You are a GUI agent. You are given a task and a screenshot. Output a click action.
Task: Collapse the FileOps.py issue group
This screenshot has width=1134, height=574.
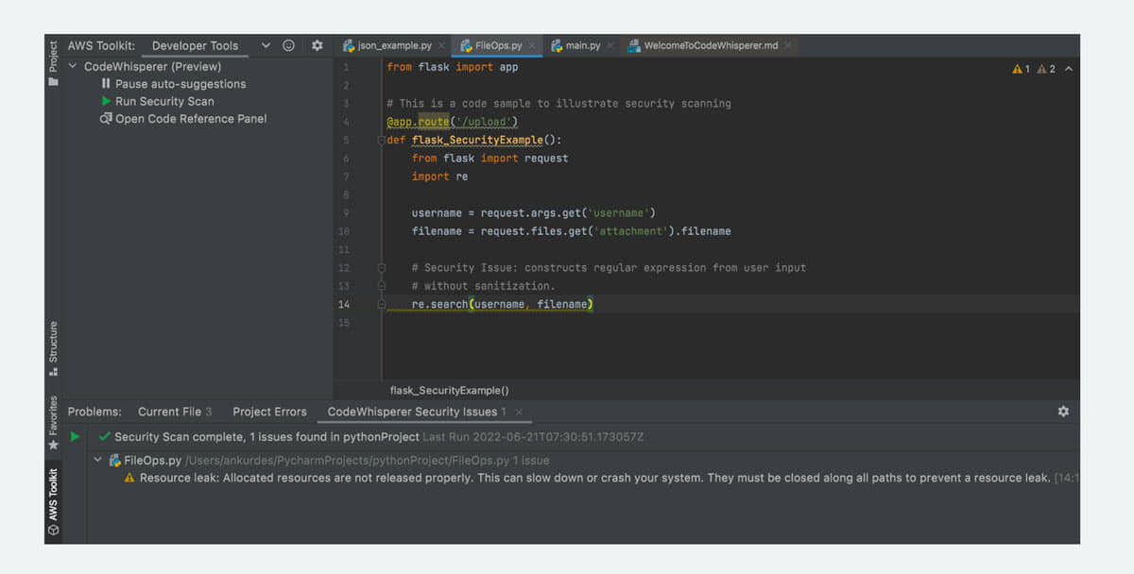point(99,461)
